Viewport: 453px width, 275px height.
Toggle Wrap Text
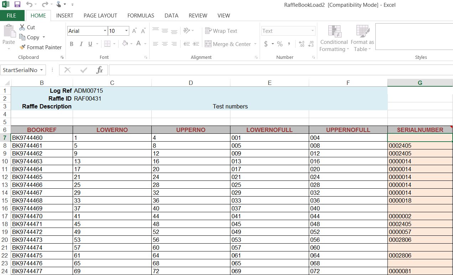pyautogui.click(x=221, y=31)
